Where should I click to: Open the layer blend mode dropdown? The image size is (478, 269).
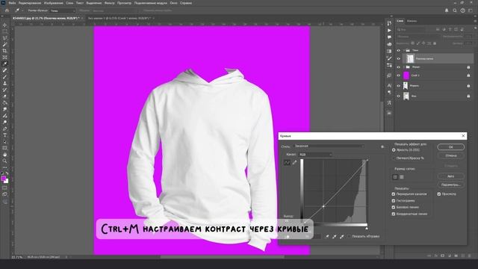[x=418, y=37]
